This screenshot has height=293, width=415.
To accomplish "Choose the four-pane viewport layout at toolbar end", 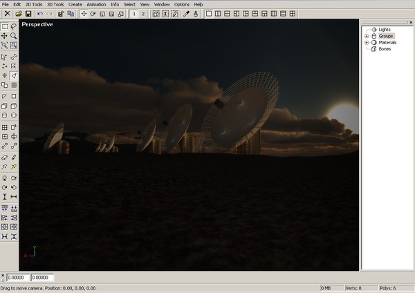I will 293,14.
